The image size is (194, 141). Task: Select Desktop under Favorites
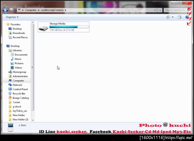(15, 29)
